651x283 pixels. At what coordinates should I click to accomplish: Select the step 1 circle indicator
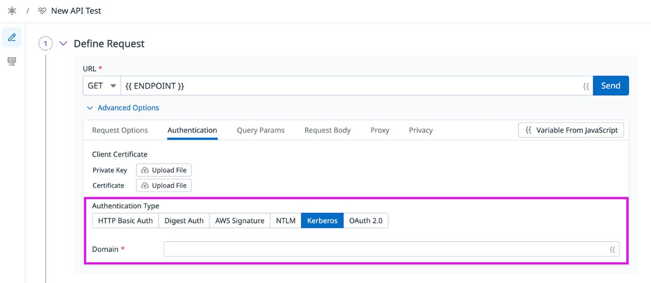tap(45, 43)
